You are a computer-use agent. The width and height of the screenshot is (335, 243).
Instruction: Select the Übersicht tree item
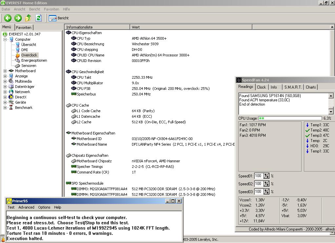[x=29, y=45]
